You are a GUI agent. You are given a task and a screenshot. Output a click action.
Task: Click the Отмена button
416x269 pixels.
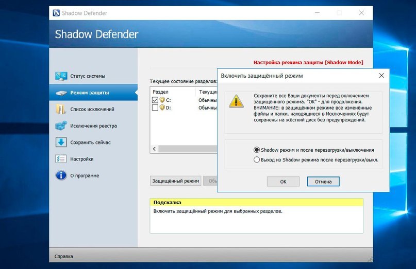323,182
